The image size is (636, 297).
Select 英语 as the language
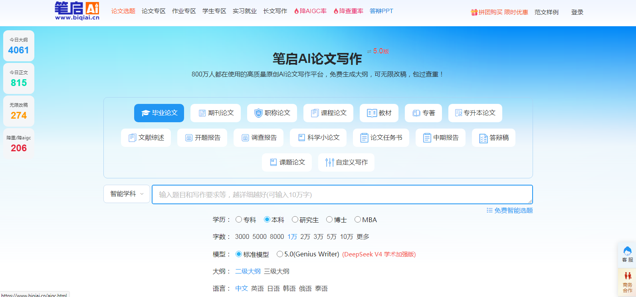[258, 288]
